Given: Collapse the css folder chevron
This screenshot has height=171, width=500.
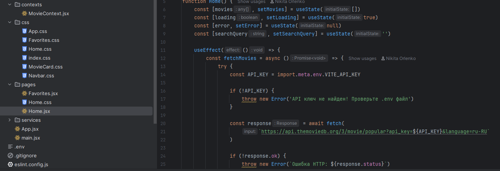Looking at the screenshot, I should (x=10, y=22).
